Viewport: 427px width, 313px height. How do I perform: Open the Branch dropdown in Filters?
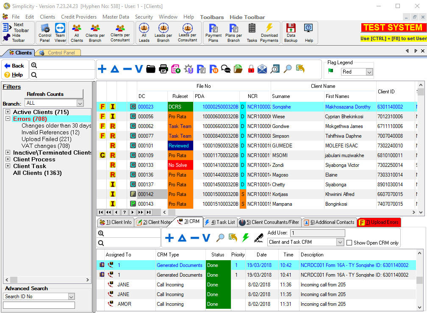point(80,103)
